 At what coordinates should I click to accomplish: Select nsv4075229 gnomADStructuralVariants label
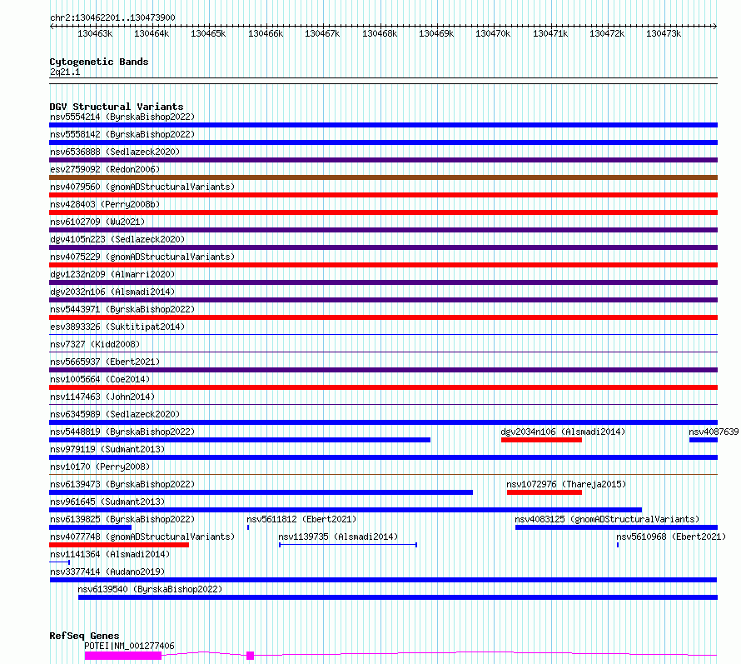point(142,257)
